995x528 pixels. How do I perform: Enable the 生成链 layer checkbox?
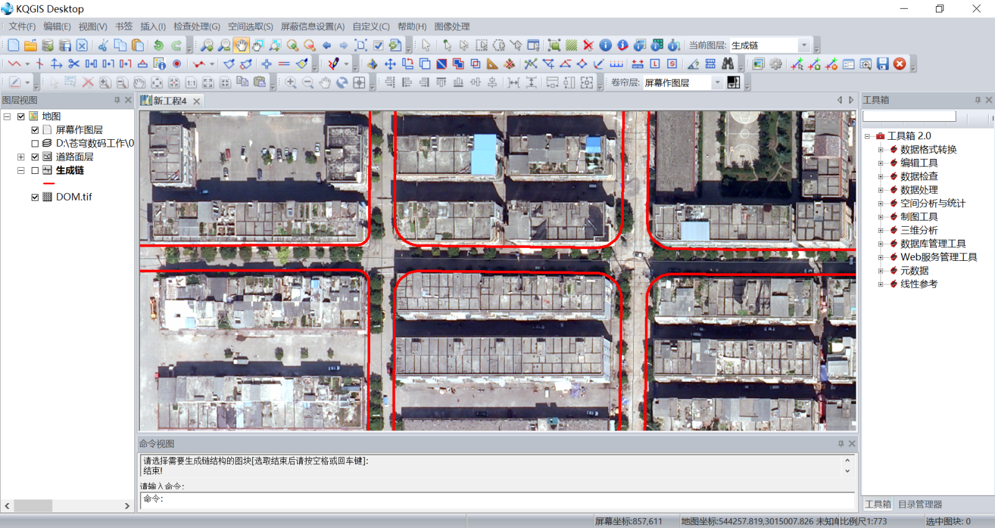35,170
